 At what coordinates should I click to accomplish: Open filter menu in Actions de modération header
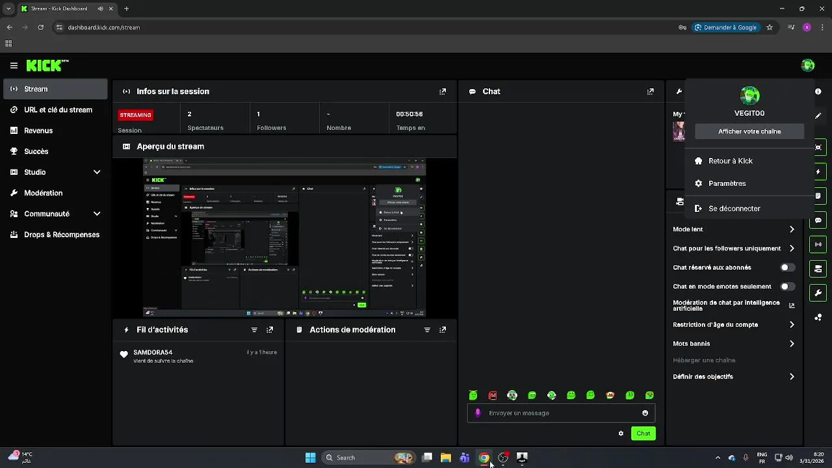click(427, 330)
